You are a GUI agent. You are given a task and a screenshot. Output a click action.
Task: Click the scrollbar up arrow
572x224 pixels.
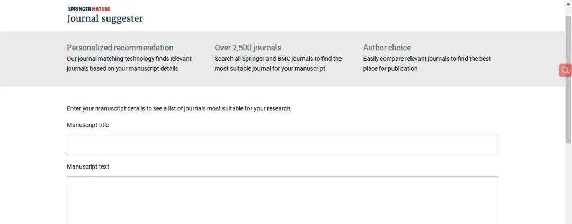[568, 3]
